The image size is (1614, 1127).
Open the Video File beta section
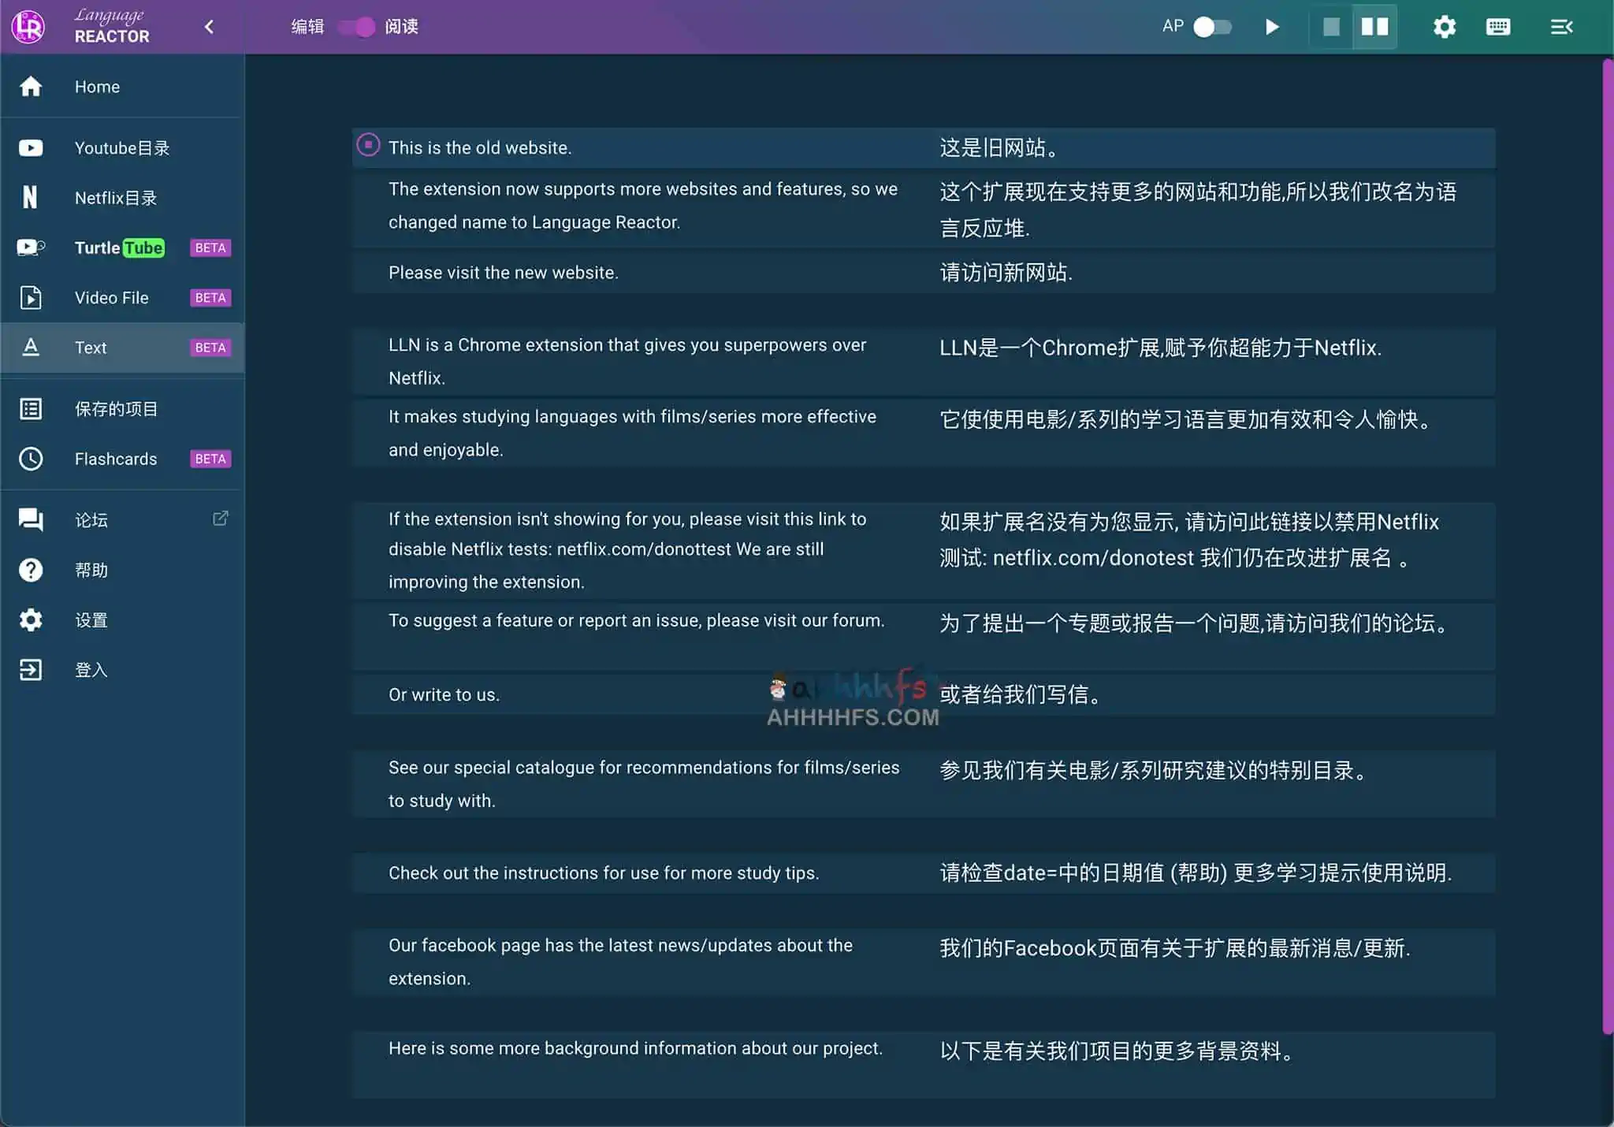pos(111,297)
